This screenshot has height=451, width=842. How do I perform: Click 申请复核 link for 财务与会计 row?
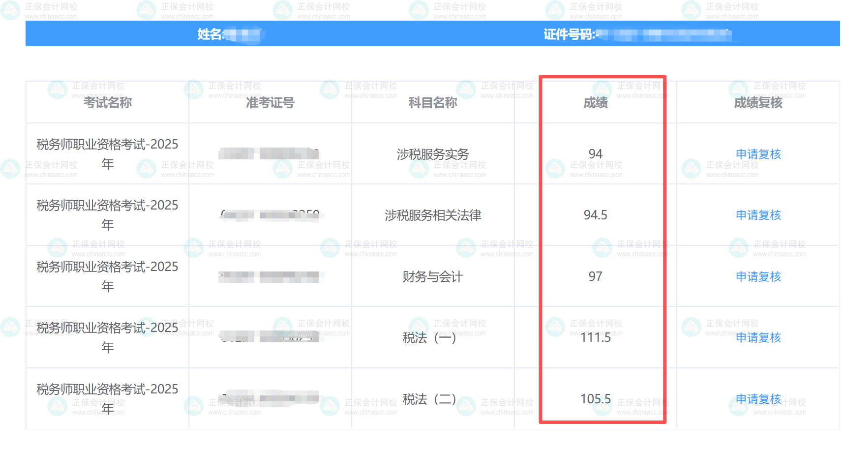[758, 276]
